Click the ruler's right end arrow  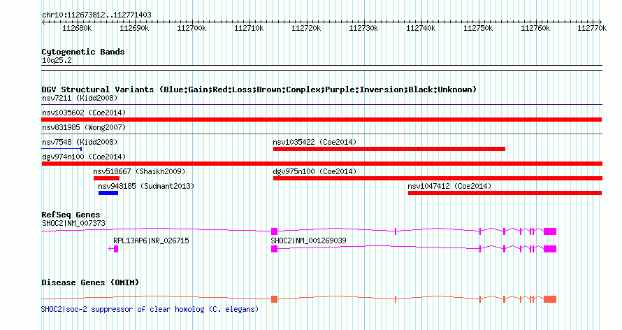point(600,22)
